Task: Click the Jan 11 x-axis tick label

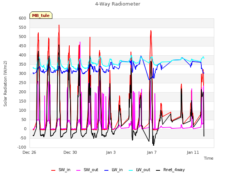Action: click(193, 152)
